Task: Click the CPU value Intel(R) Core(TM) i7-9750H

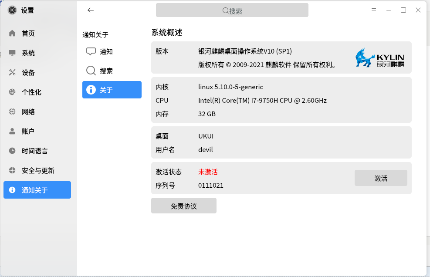Action: pyautogui.click(x=262, y=100)
